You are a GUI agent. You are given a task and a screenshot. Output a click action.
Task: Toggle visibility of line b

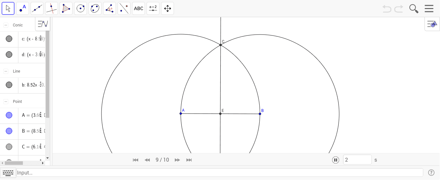[9, 85]
